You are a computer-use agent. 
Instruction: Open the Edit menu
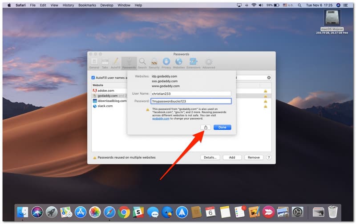[43, 5]
